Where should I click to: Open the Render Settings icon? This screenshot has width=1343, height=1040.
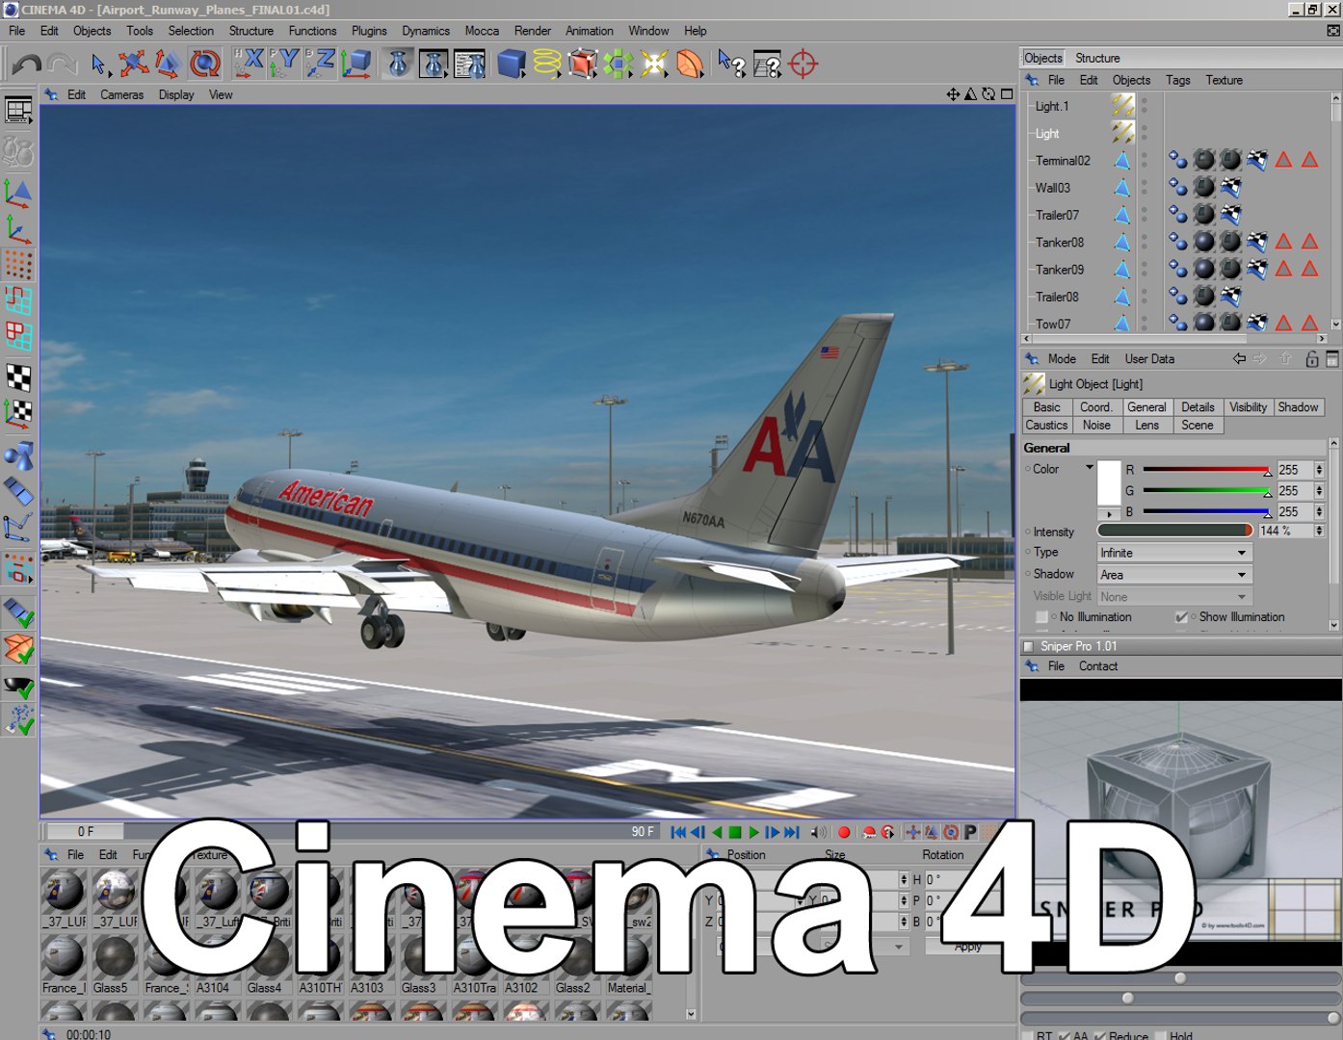coord(470,64)
